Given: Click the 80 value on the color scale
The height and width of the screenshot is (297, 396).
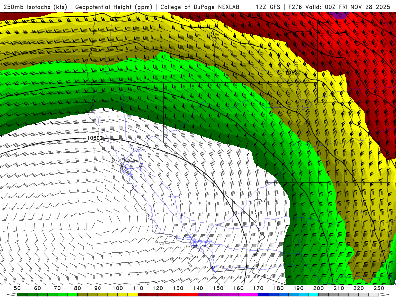Looking at the screenshot, I should pos(78,288).
